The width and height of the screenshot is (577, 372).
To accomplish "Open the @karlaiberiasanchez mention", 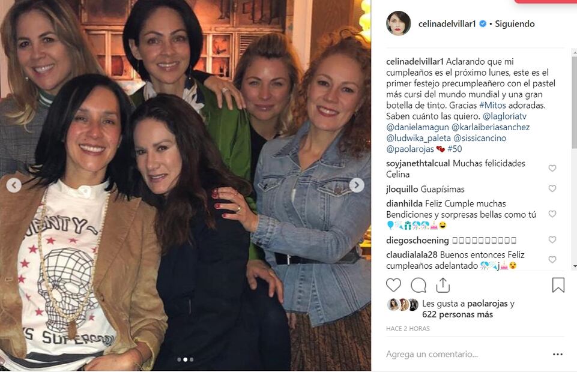I will pyautogui.click(x=491, y=127).
